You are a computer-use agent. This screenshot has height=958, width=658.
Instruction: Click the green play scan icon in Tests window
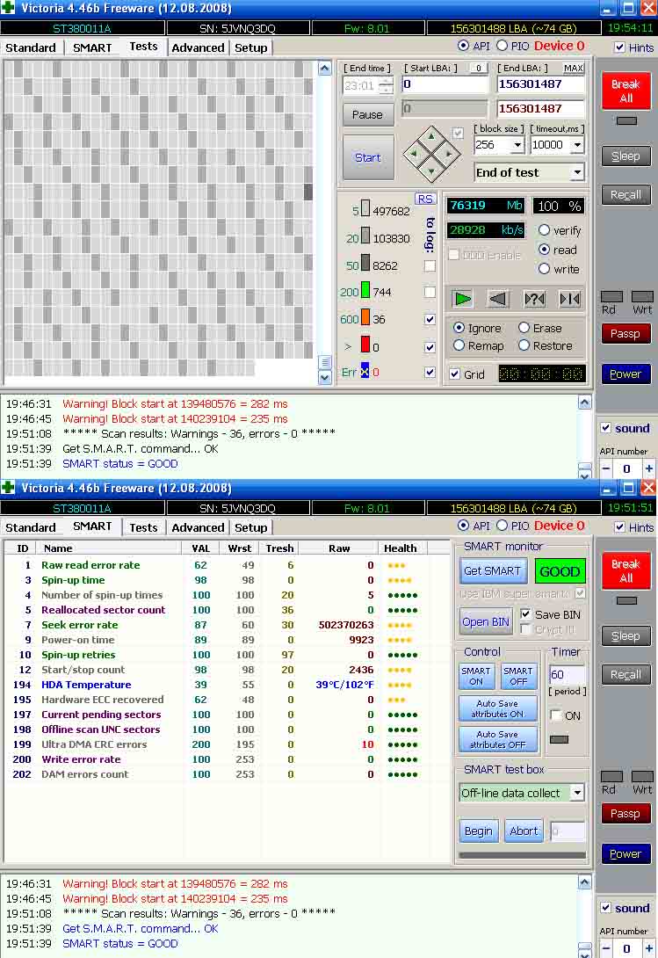[x=462, y=299]
